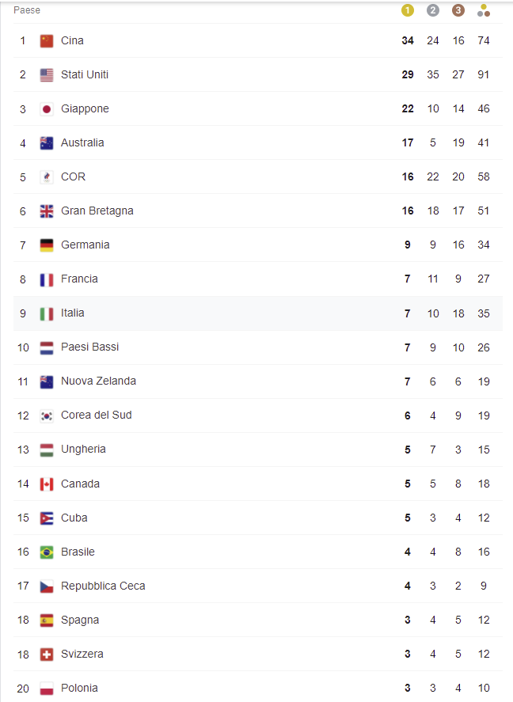
Task: Click the gold medal column icon
Action: tap(408, 10)
